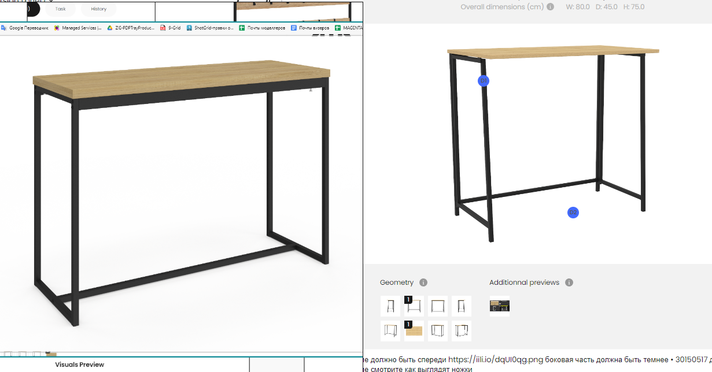The image size is (712, 372).
Task: Click blue D1 annotation marker on table leg
Action: click(484, 81)
